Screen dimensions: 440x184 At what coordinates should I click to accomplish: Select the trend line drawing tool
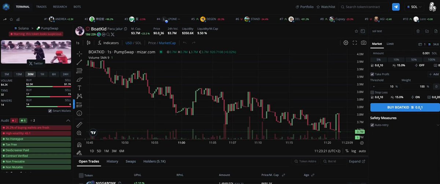pyautogui.click(x=79, y=62)
